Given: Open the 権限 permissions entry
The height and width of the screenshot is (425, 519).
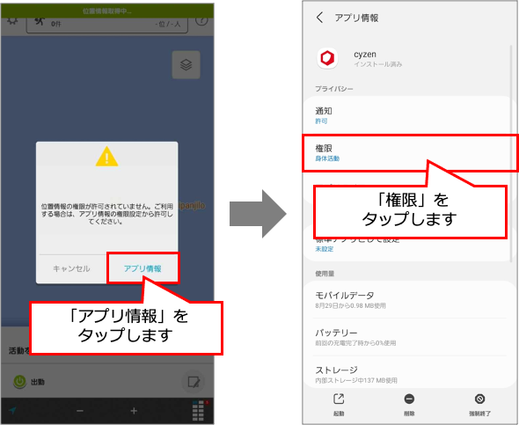Looking at the screenshot, I should click(410, 153).
